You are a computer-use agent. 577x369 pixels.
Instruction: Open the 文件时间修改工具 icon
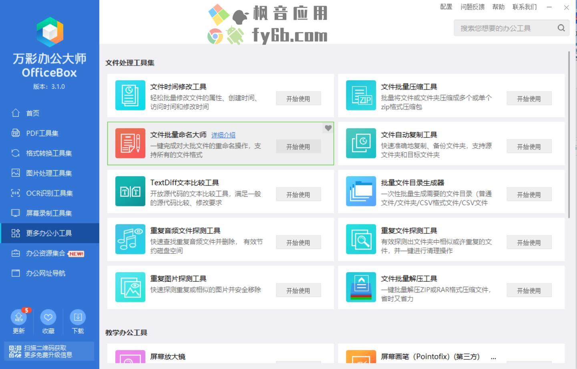(130, 95)
